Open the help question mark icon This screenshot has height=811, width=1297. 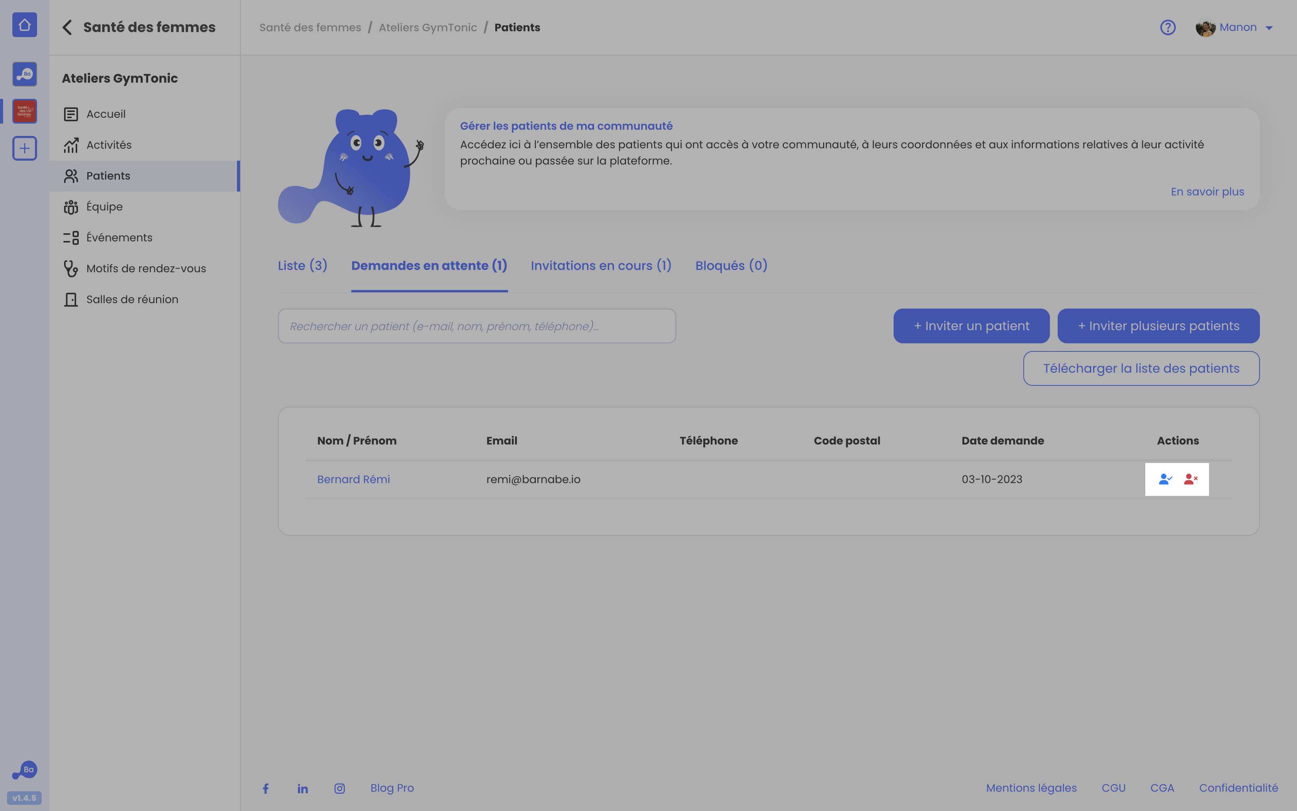pos(1168,27)
